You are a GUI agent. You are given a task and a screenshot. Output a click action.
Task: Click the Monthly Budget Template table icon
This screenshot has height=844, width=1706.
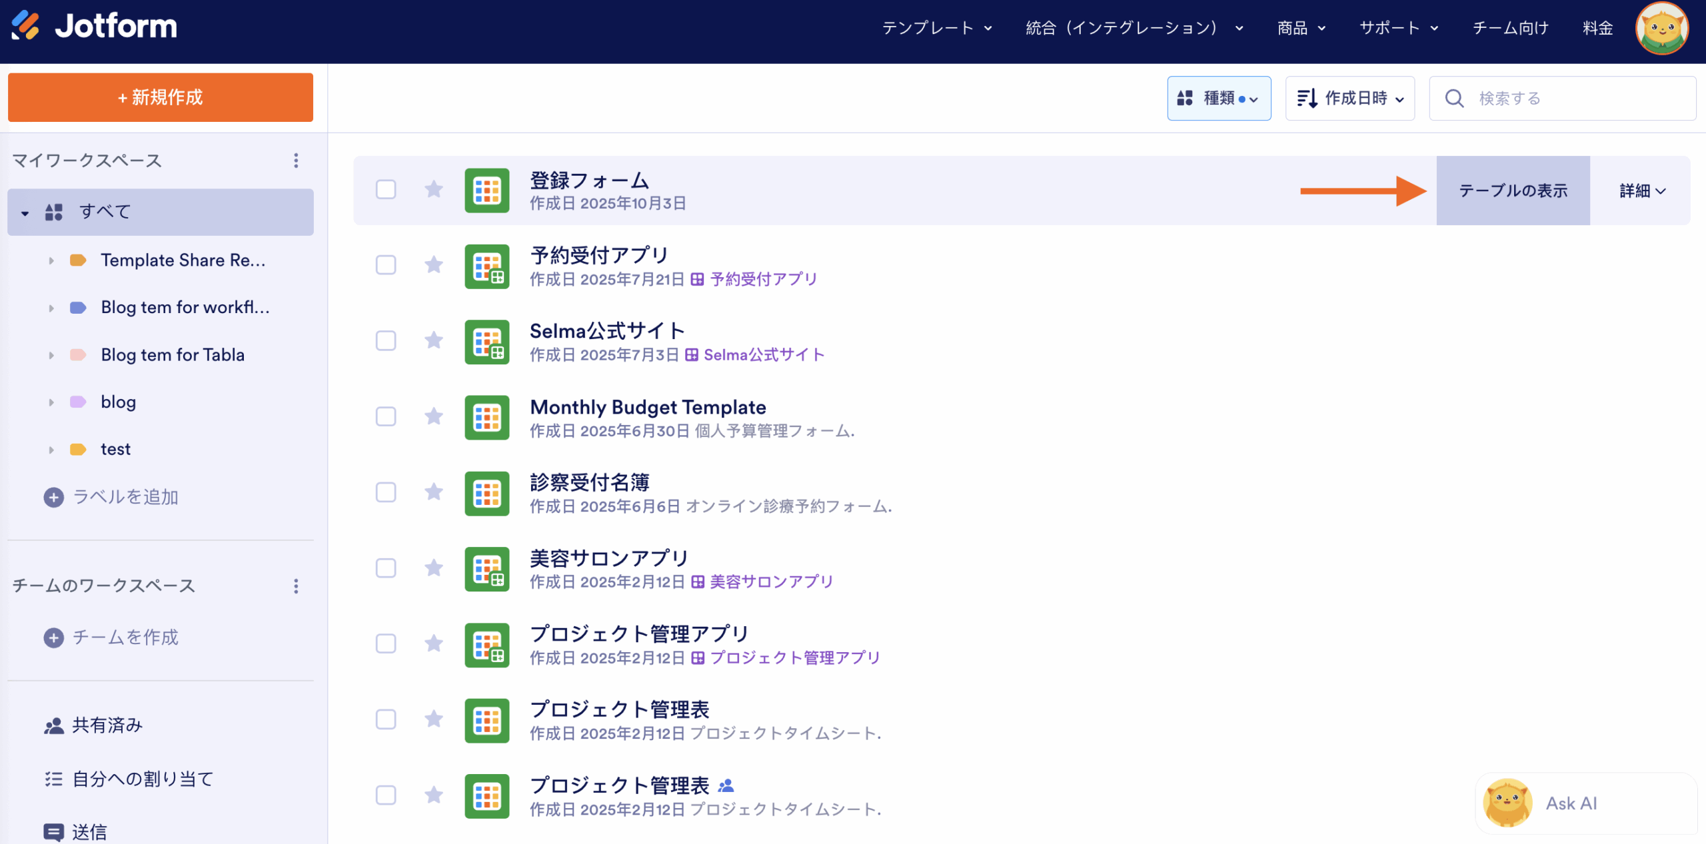pyautogui.click(x=487, y=418)
